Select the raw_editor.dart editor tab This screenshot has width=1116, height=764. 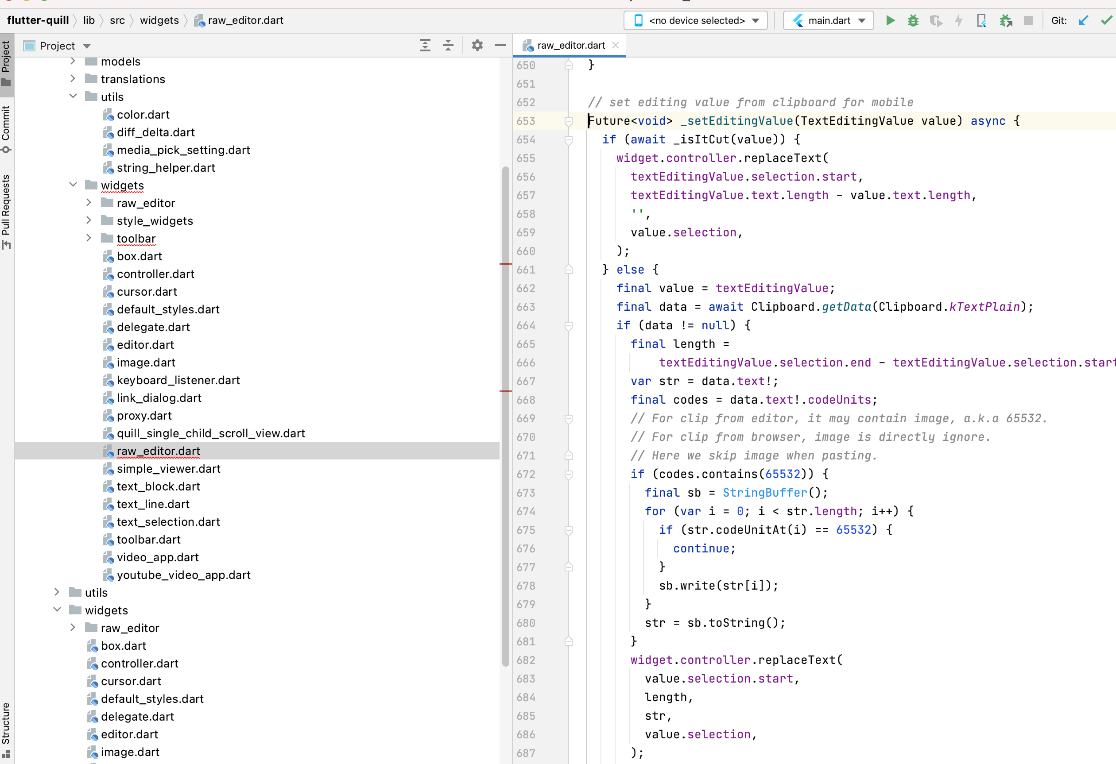(x=570, y=46)
